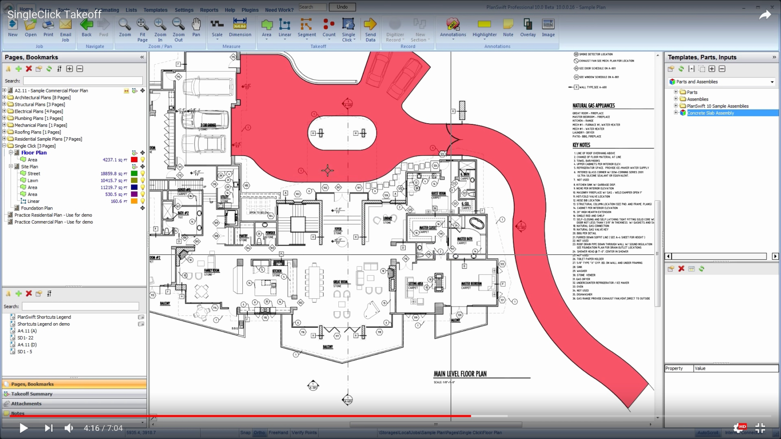Click the Undo button
This screenshot has width=781, height=439.
(342, 7)
